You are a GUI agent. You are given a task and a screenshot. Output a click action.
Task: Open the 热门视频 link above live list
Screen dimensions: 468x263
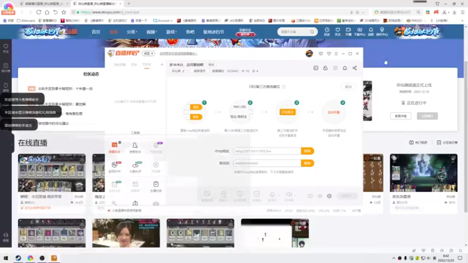[418, 143]
